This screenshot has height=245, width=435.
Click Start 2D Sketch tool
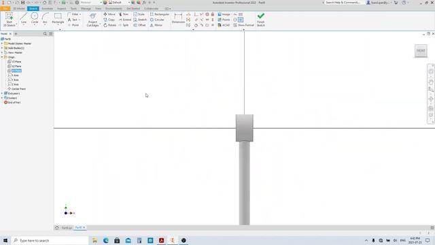(x=9, y=20)
